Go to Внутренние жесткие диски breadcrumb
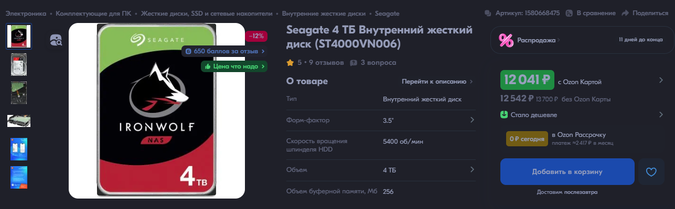Screen dimensions: 675x209 click(324, 13)
